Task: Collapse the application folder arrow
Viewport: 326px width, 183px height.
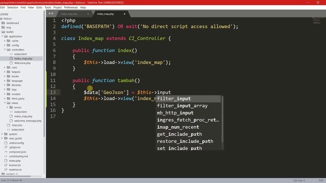Action: [x=2, y=36]
